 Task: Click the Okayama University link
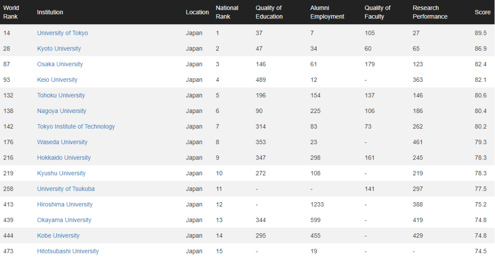pos(64,220)
